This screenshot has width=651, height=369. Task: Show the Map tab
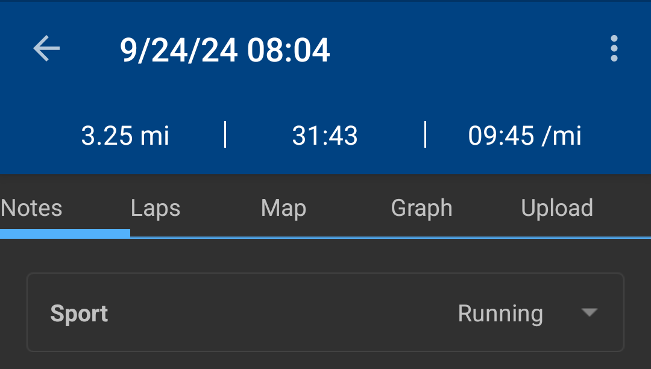tap(283, 208)
